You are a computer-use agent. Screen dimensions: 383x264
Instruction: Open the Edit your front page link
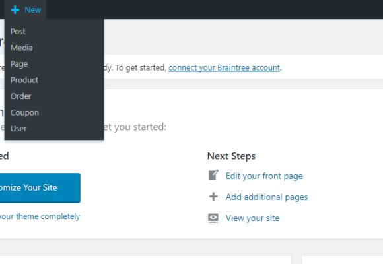264,176
